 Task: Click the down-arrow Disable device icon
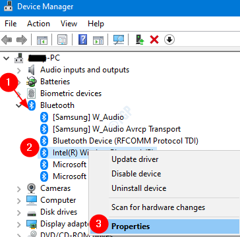tap(169, 39)
